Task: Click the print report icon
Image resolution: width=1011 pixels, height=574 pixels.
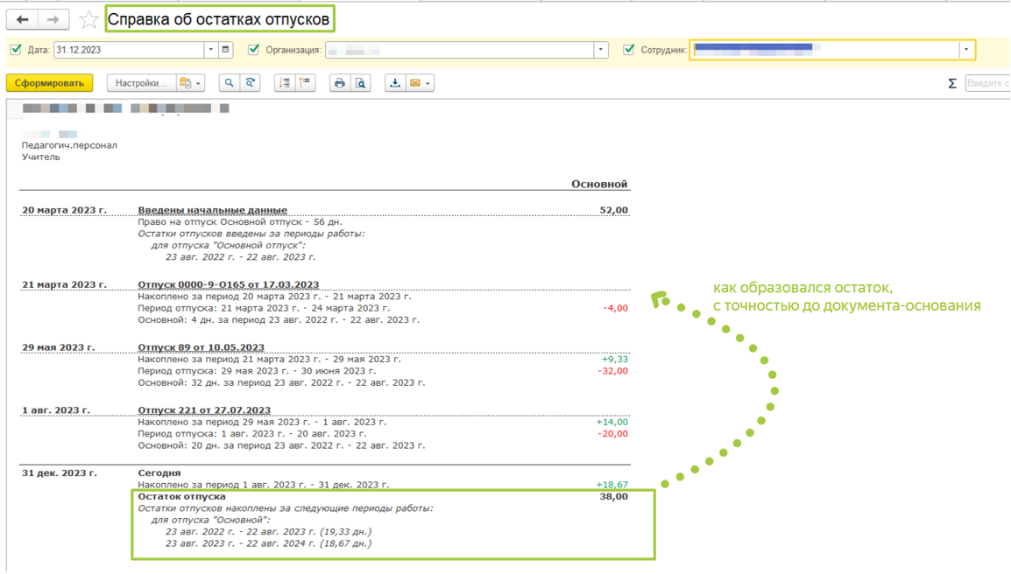Action: [x=340, y=83]
